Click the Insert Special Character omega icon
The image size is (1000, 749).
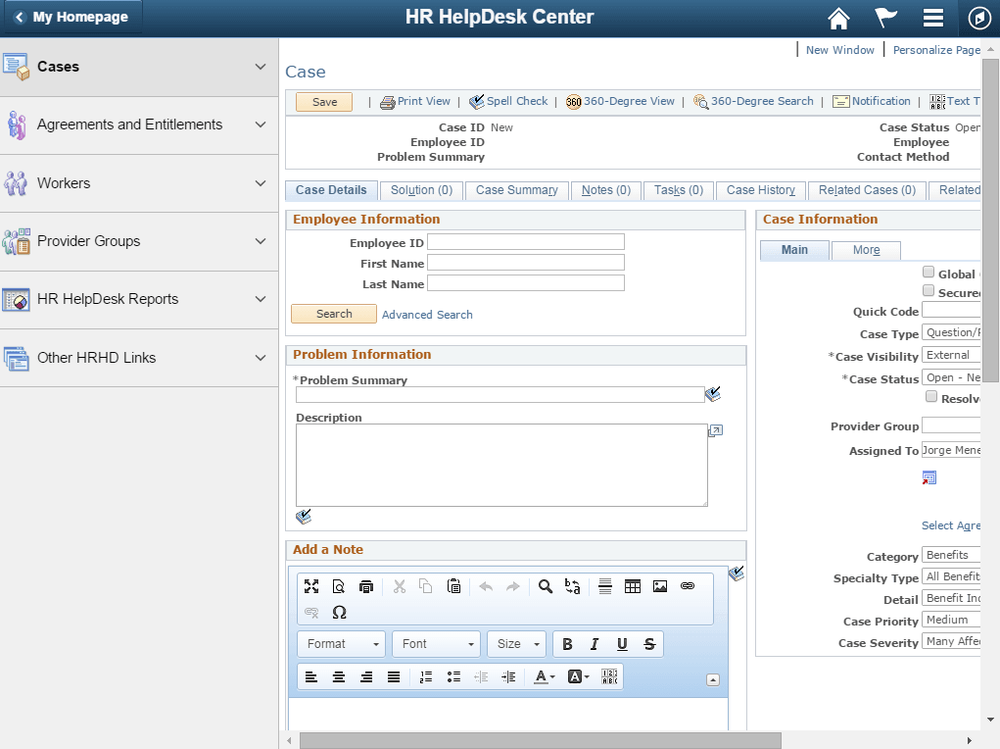point(339,612)
